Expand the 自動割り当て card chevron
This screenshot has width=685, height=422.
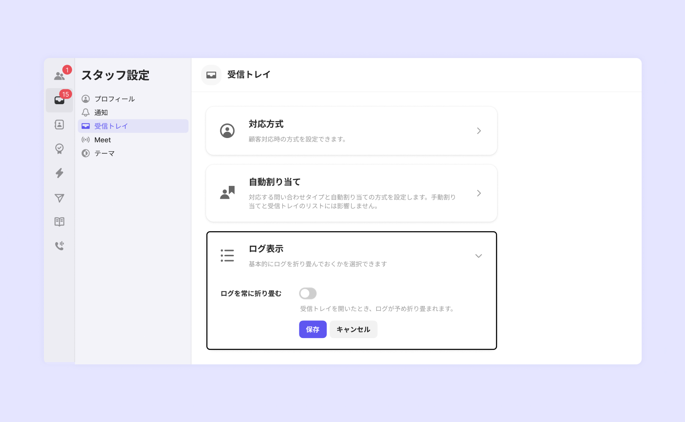(x=479, y=193)
